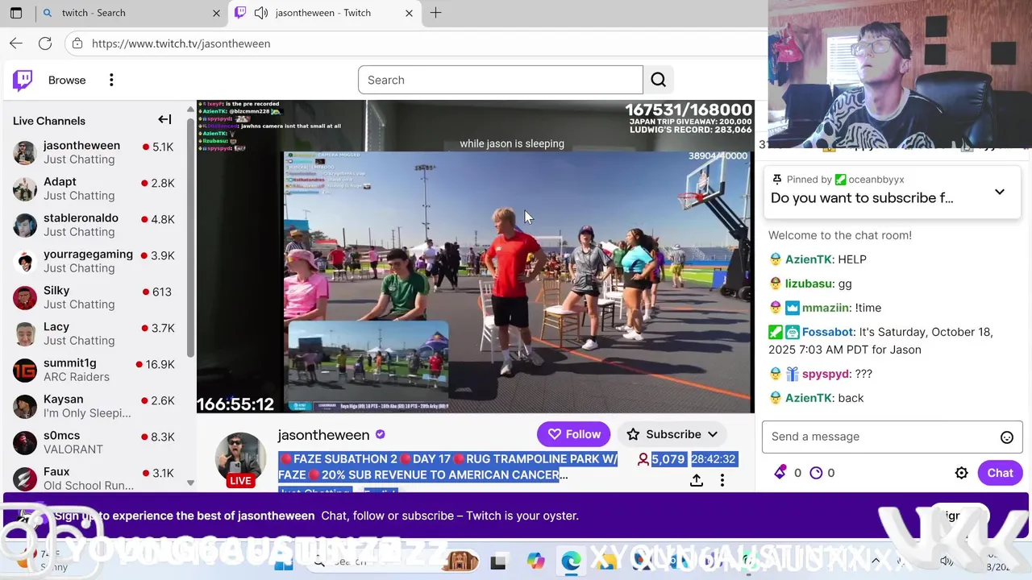
Task: Click the jasontheween channel name
Action: pyautogui.click(x=323, y=435)
